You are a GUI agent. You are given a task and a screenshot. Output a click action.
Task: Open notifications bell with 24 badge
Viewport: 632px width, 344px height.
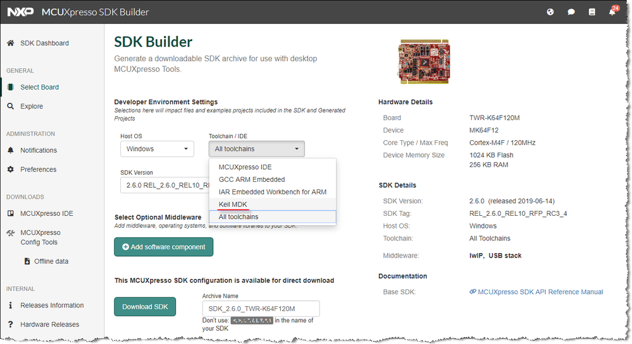click(x=612, y=11)
